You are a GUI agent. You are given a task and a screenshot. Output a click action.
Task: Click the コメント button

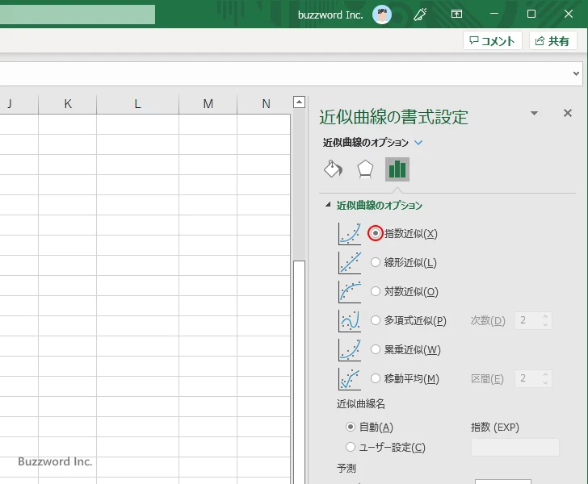(x=493, y=41)
